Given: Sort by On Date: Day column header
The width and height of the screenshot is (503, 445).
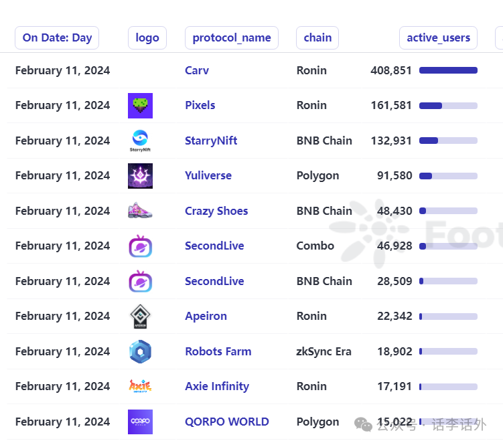Looking at the screenshot, I should coord(57,38).
